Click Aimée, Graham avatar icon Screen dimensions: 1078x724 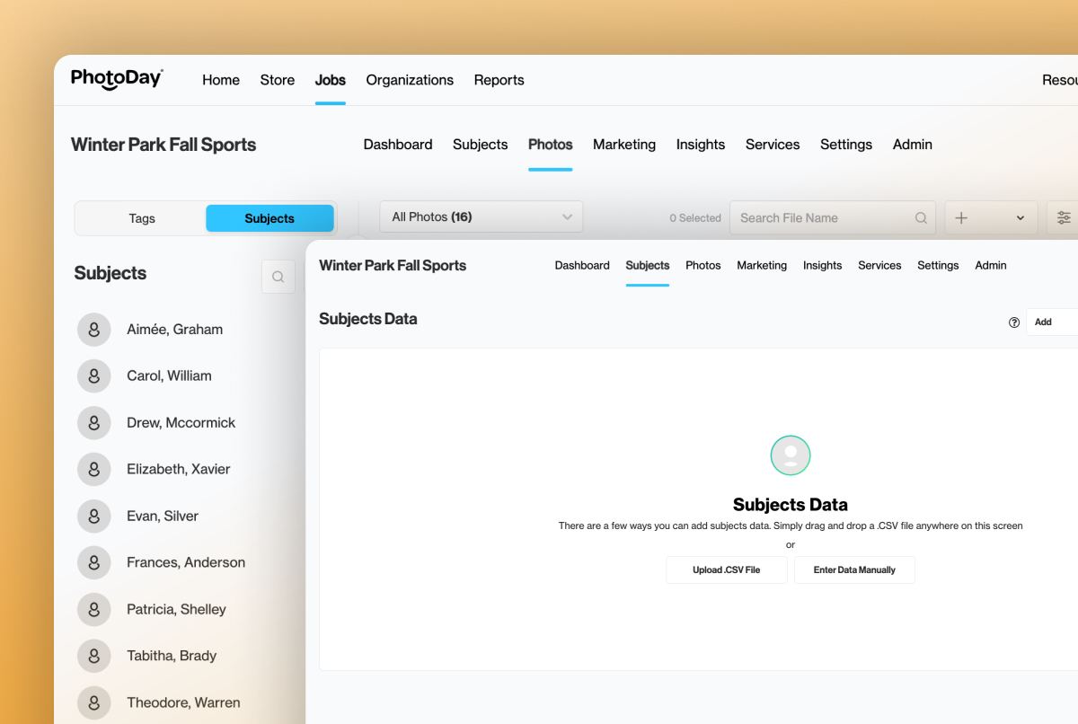94,330
